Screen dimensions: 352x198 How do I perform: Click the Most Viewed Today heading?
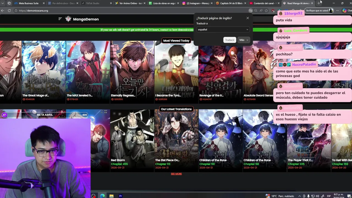(176, 41)
